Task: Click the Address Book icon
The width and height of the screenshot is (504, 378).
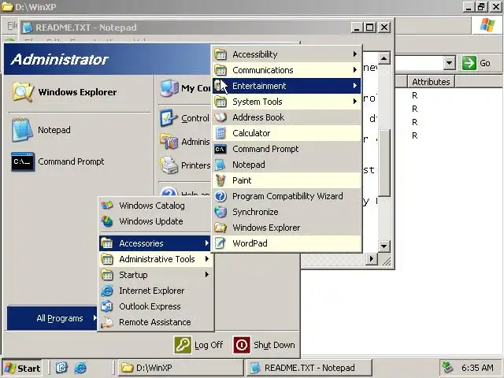Action: [220, 117]
